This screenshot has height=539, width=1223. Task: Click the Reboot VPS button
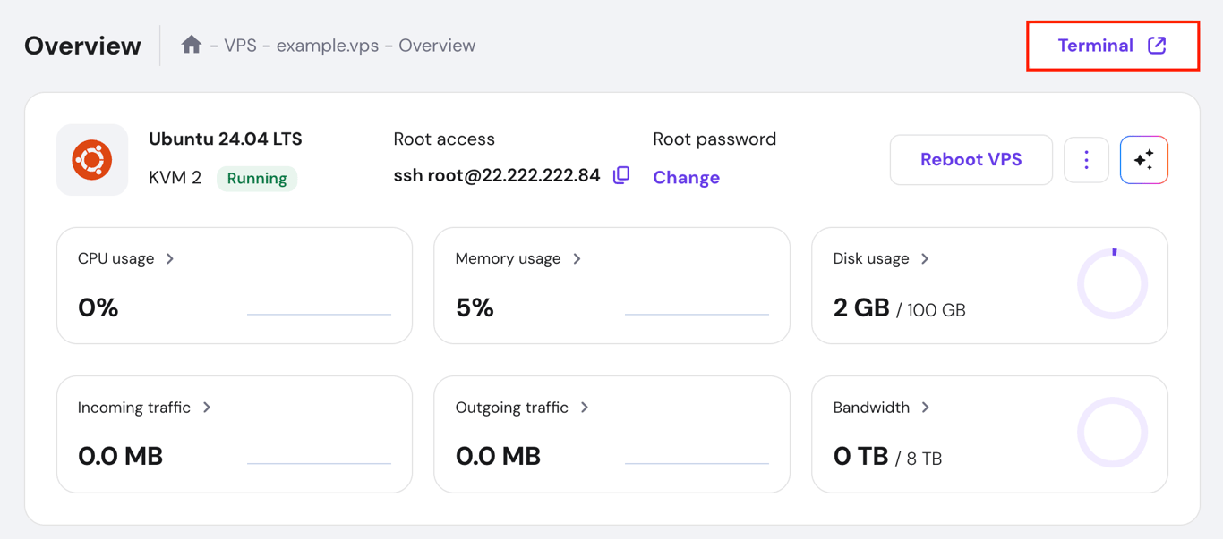coord(971,159)
